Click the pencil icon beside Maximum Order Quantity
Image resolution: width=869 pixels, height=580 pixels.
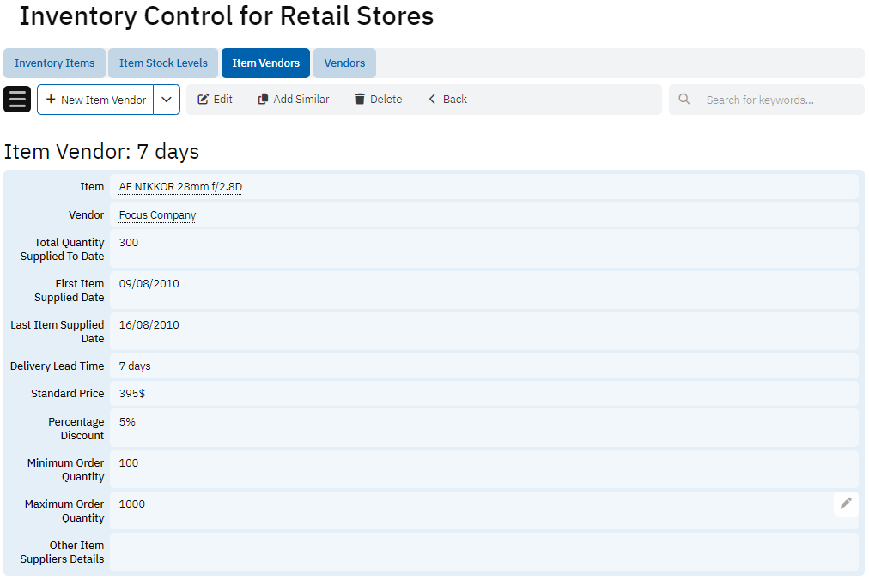846,504
